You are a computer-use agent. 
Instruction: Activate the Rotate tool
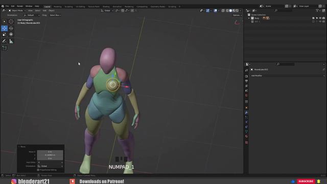11,28
